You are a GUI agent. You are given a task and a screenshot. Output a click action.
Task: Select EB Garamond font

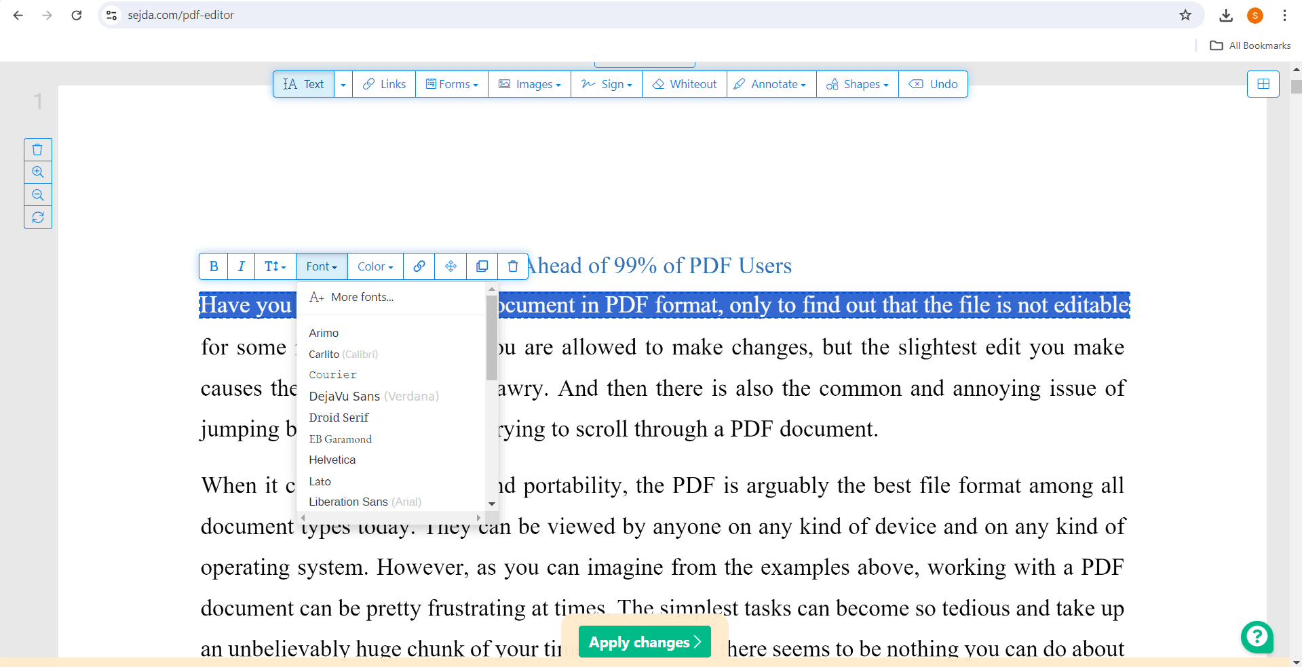[x=341, y=439]
